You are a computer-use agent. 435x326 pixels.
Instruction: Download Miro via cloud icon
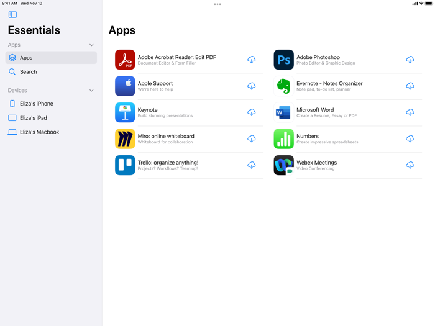(x=251, y=138)
